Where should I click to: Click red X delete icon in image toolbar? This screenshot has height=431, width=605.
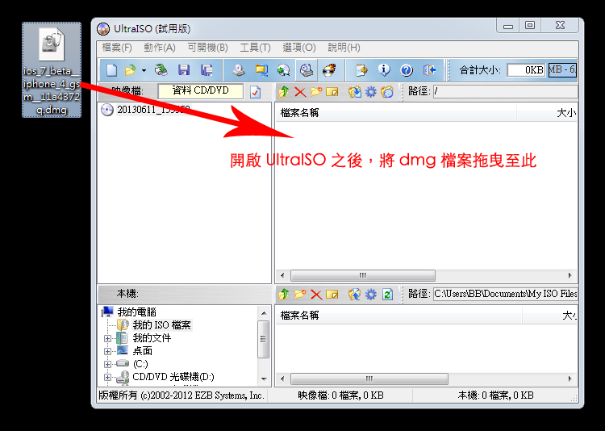(300, 92)
